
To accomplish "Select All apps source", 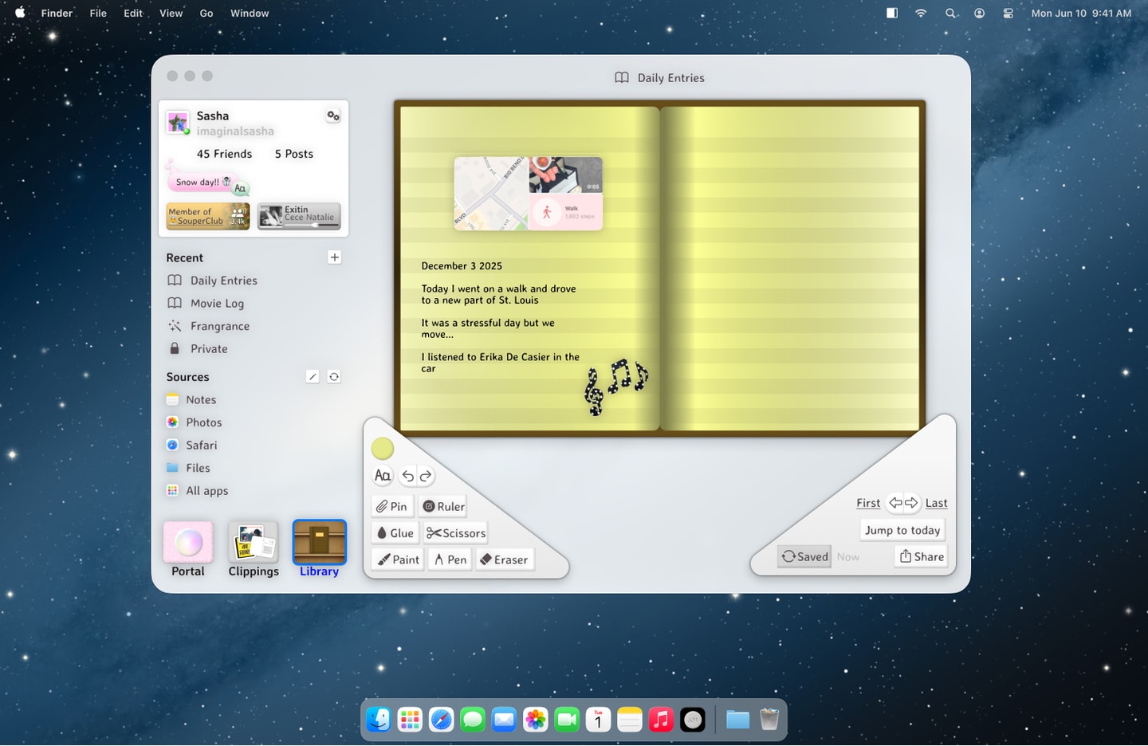I will 197,491.
